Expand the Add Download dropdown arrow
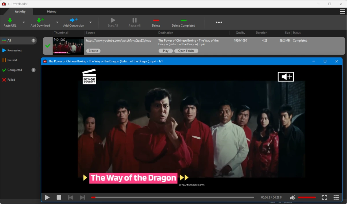The height and width of the screenshot is (204, 347). coord(57,22)
